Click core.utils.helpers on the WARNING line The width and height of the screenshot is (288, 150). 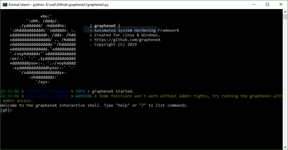tap(47, 96)
